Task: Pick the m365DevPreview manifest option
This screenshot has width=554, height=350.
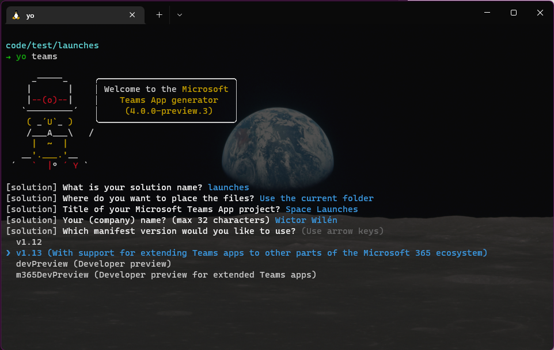Action: pyautogui.click(x=166, y=275)
